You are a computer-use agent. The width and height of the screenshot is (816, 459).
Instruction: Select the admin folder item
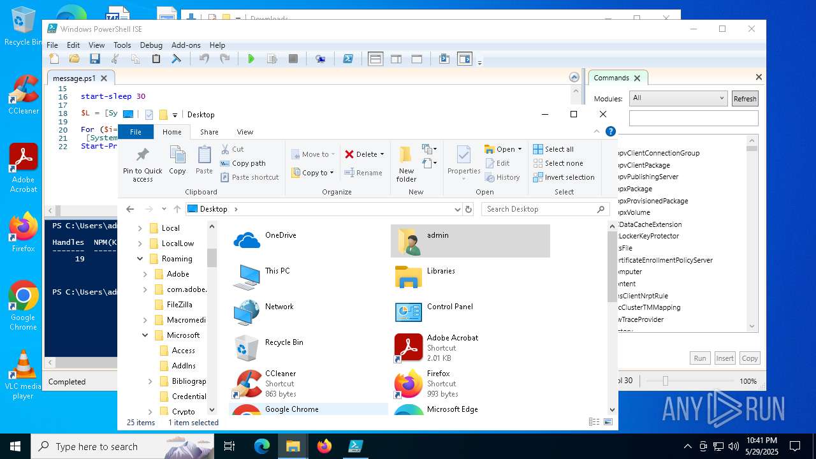pos(470,241)
